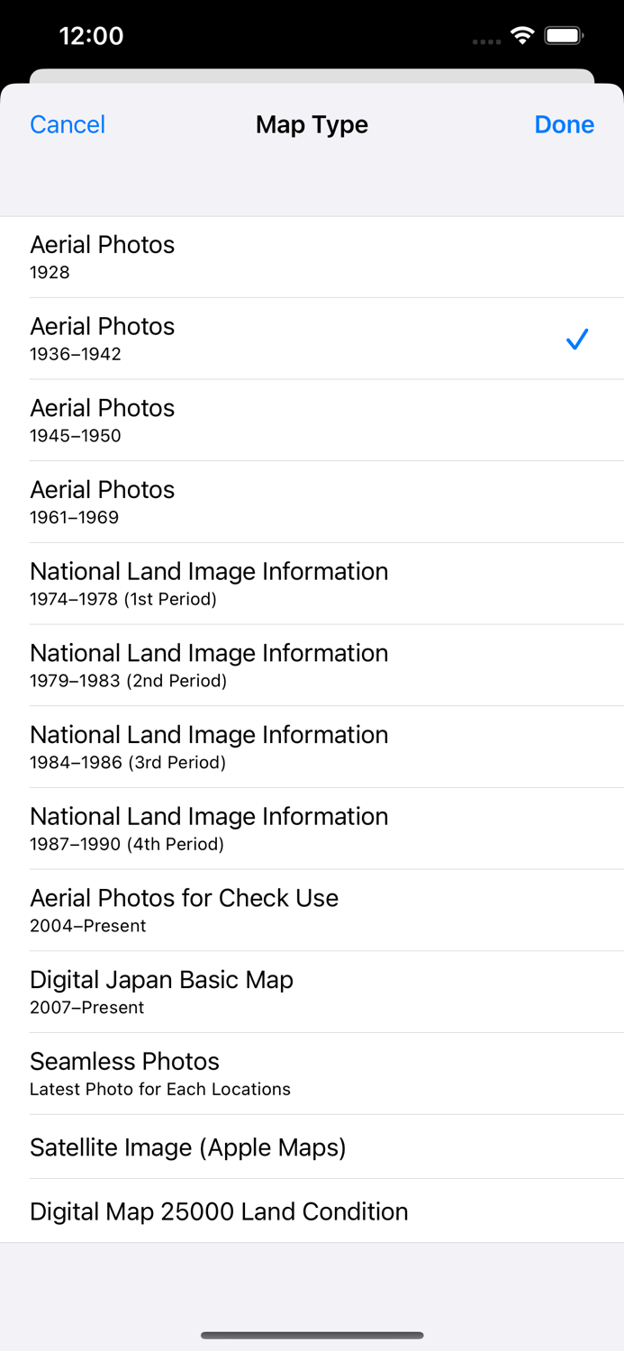Pick Aerial Photos 1961–1969

pyautogui.click(x=312, y=502)
